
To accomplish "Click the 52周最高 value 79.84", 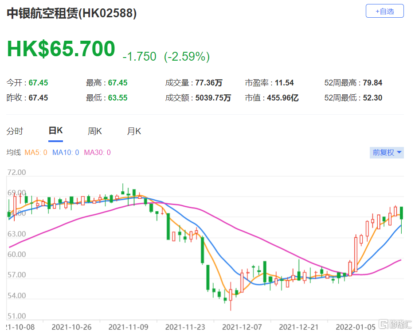I will coord(372,83).
